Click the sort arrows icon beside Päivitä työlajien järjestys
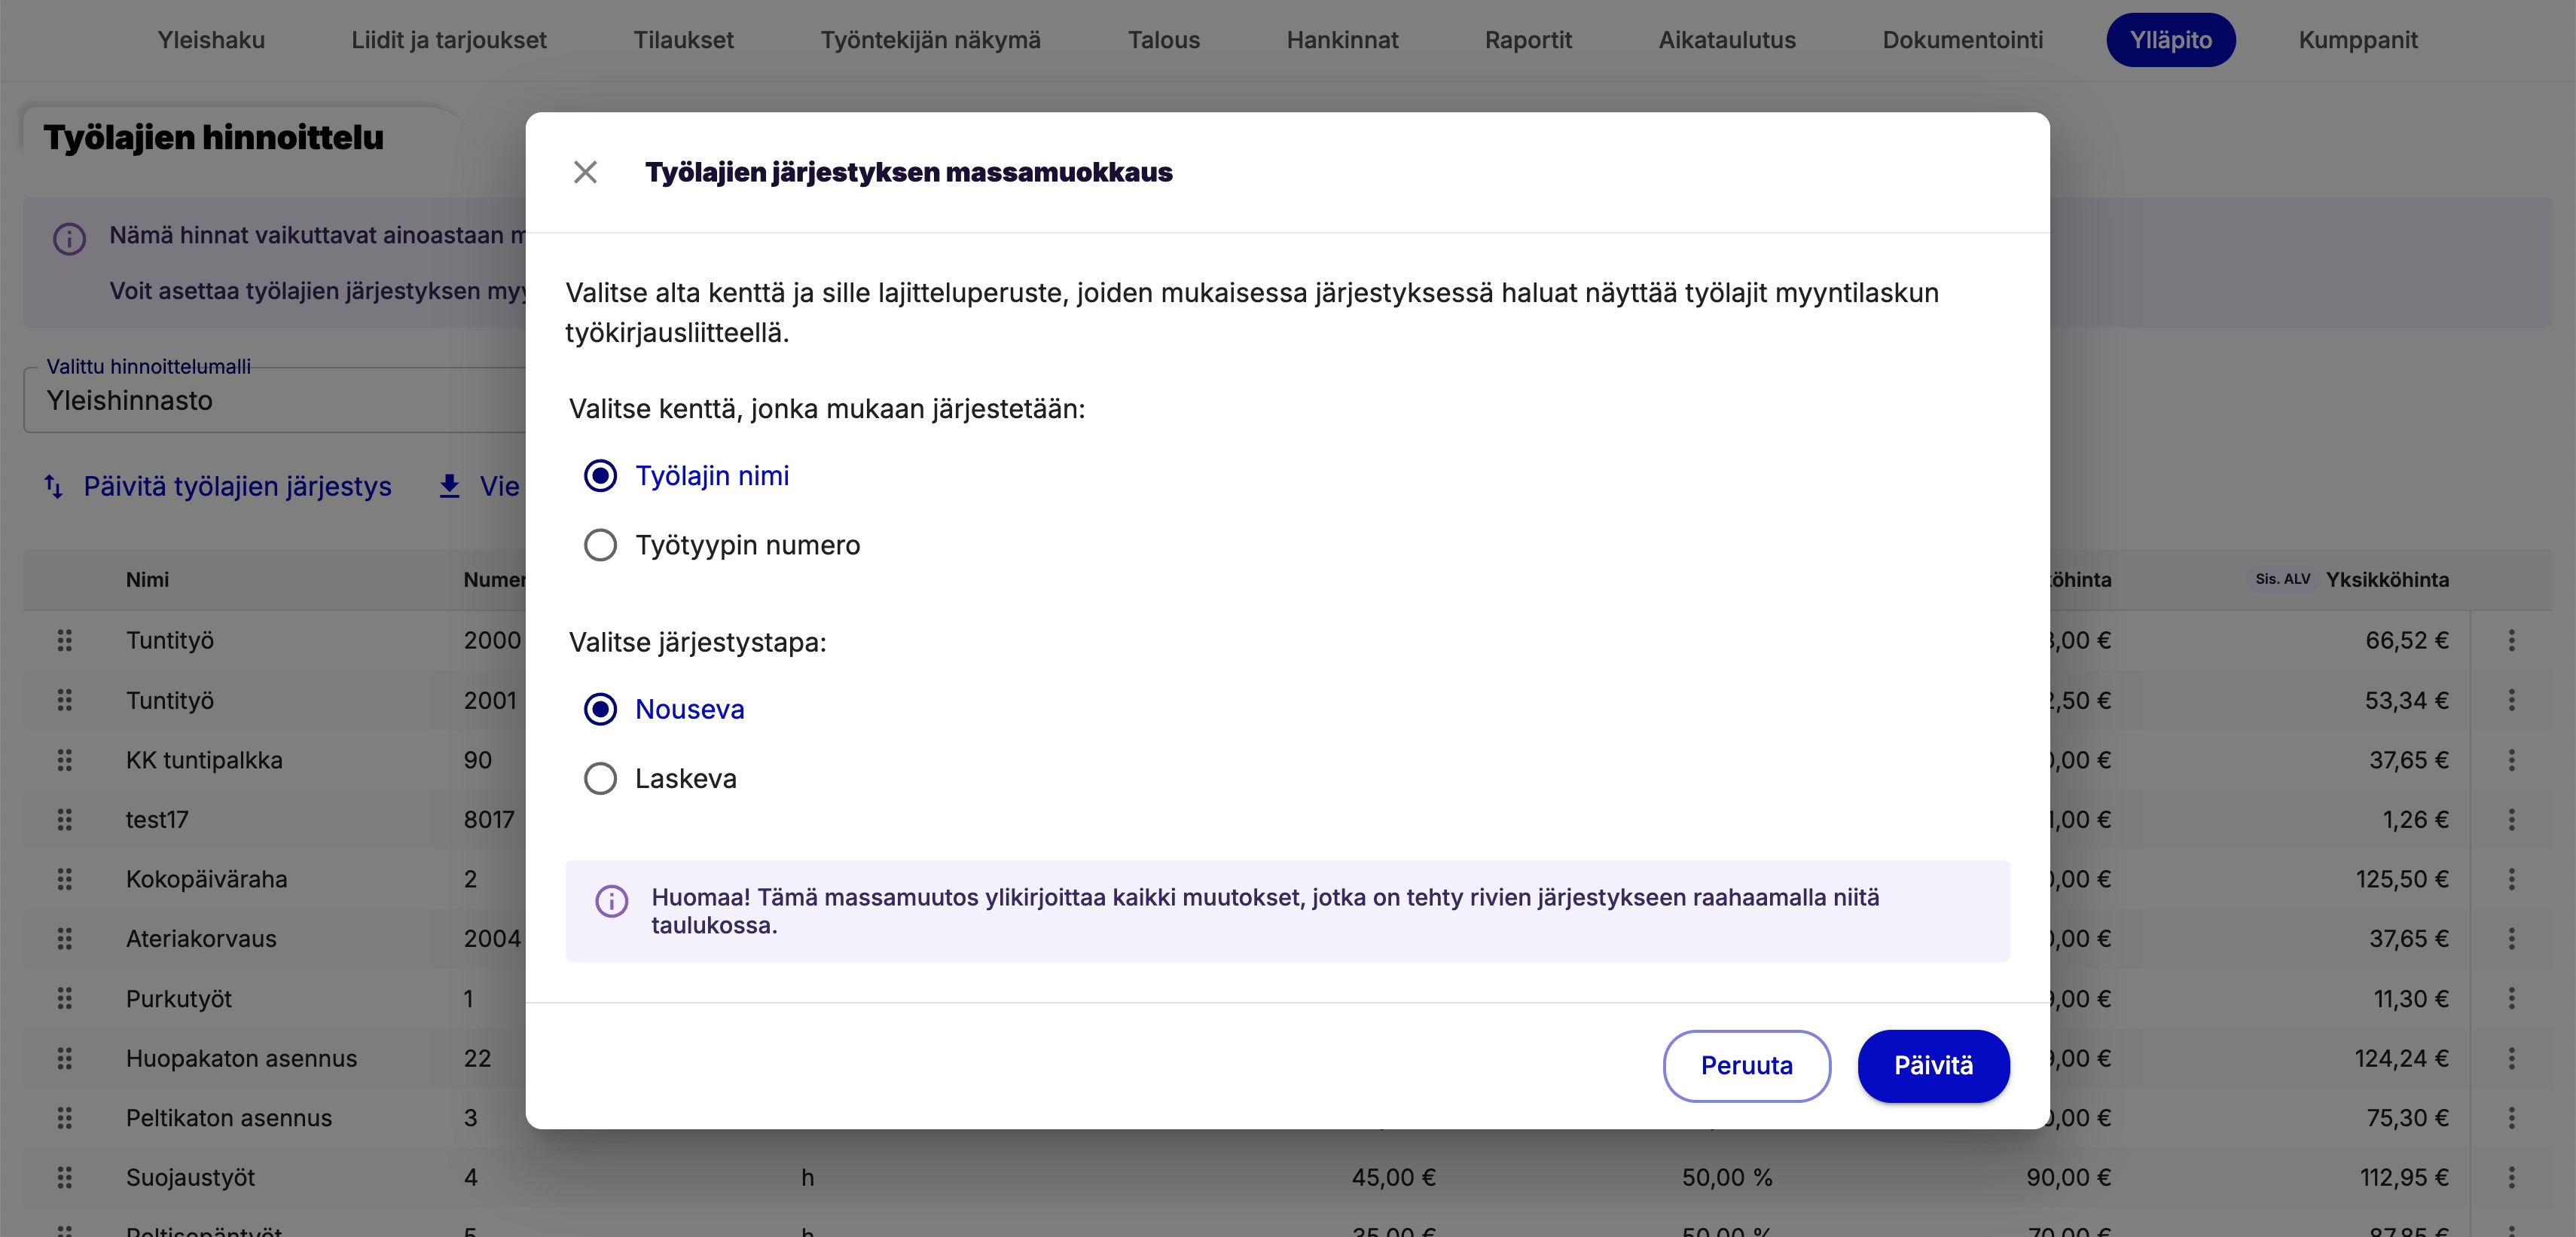2576x1237 pixels. [x=54, y=487]
